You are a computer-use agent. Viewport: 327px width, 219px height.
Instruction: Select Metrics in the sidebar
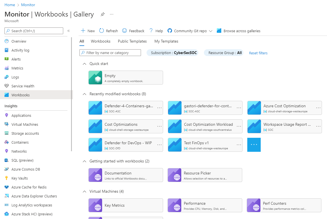pyautogui.click(x=18, y=68)
